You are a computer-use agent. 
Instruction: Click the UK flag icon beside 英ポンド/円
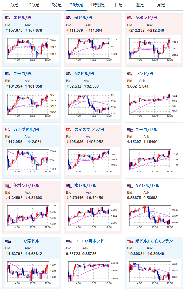(130, 18)
